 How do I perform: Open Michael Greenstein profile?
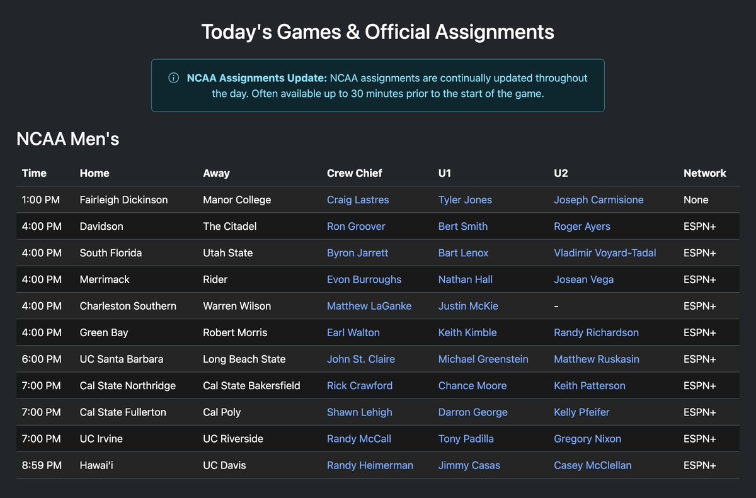(x=483, y=359)
